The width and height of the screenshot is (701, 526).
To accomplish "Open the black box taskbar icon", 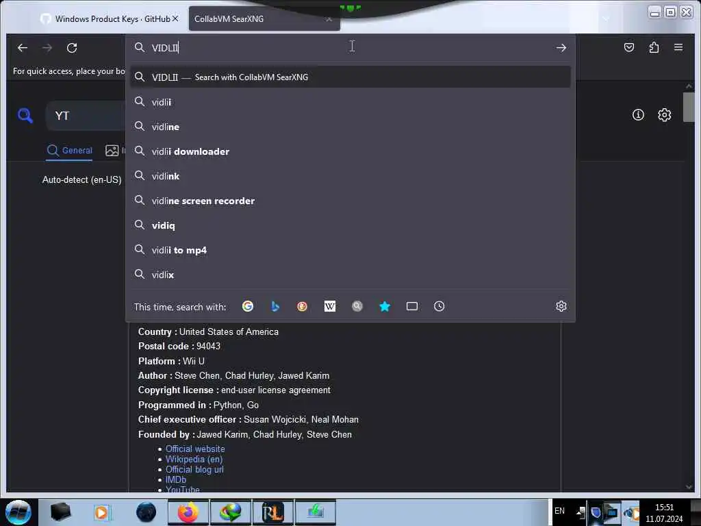I will [x=60, y=512].
